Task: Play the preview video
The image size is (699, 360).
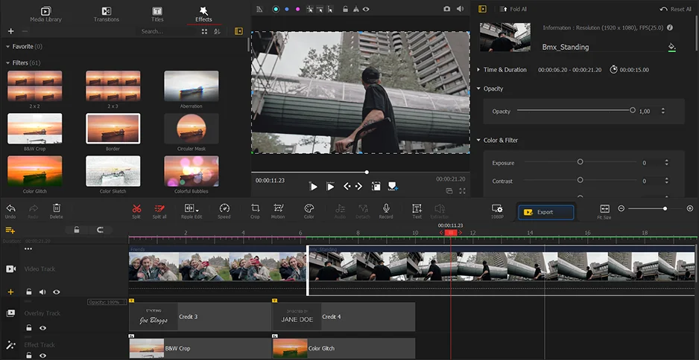Action: 314,187
